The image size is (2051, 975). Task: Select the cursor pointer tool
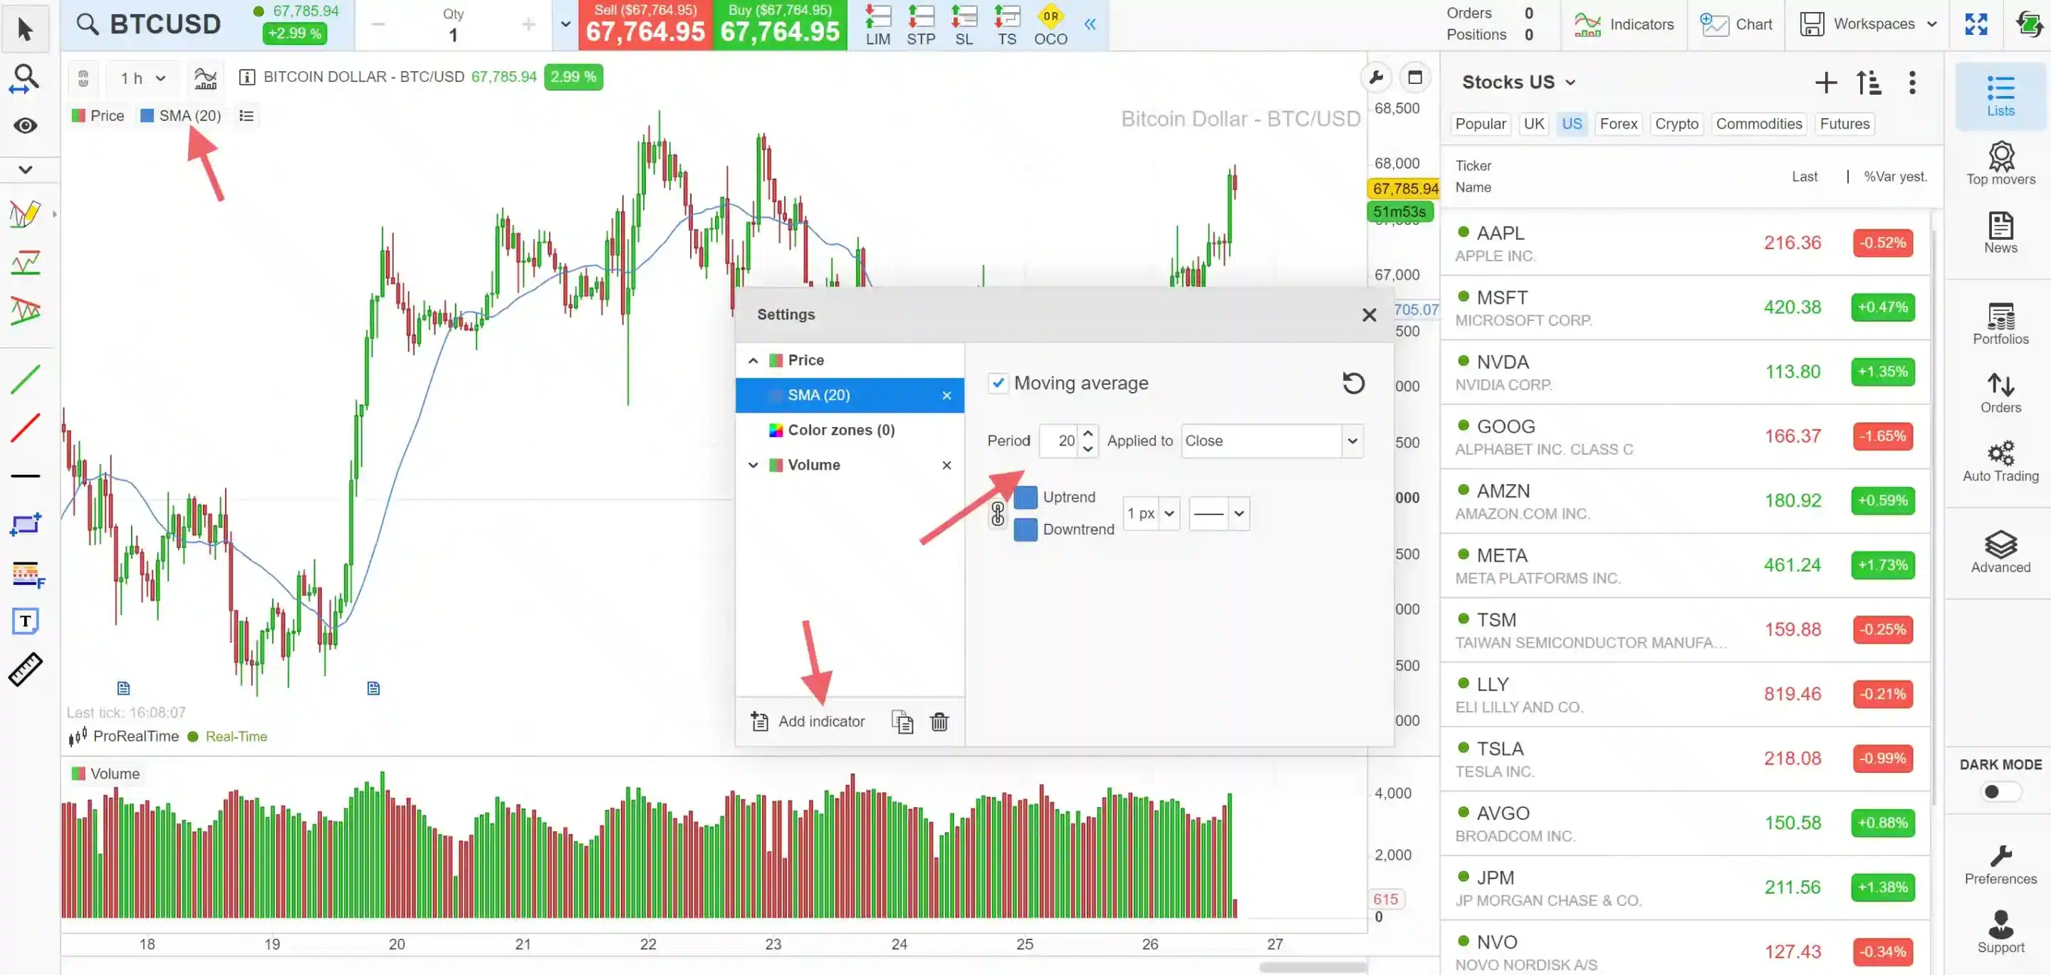(25, 29)
